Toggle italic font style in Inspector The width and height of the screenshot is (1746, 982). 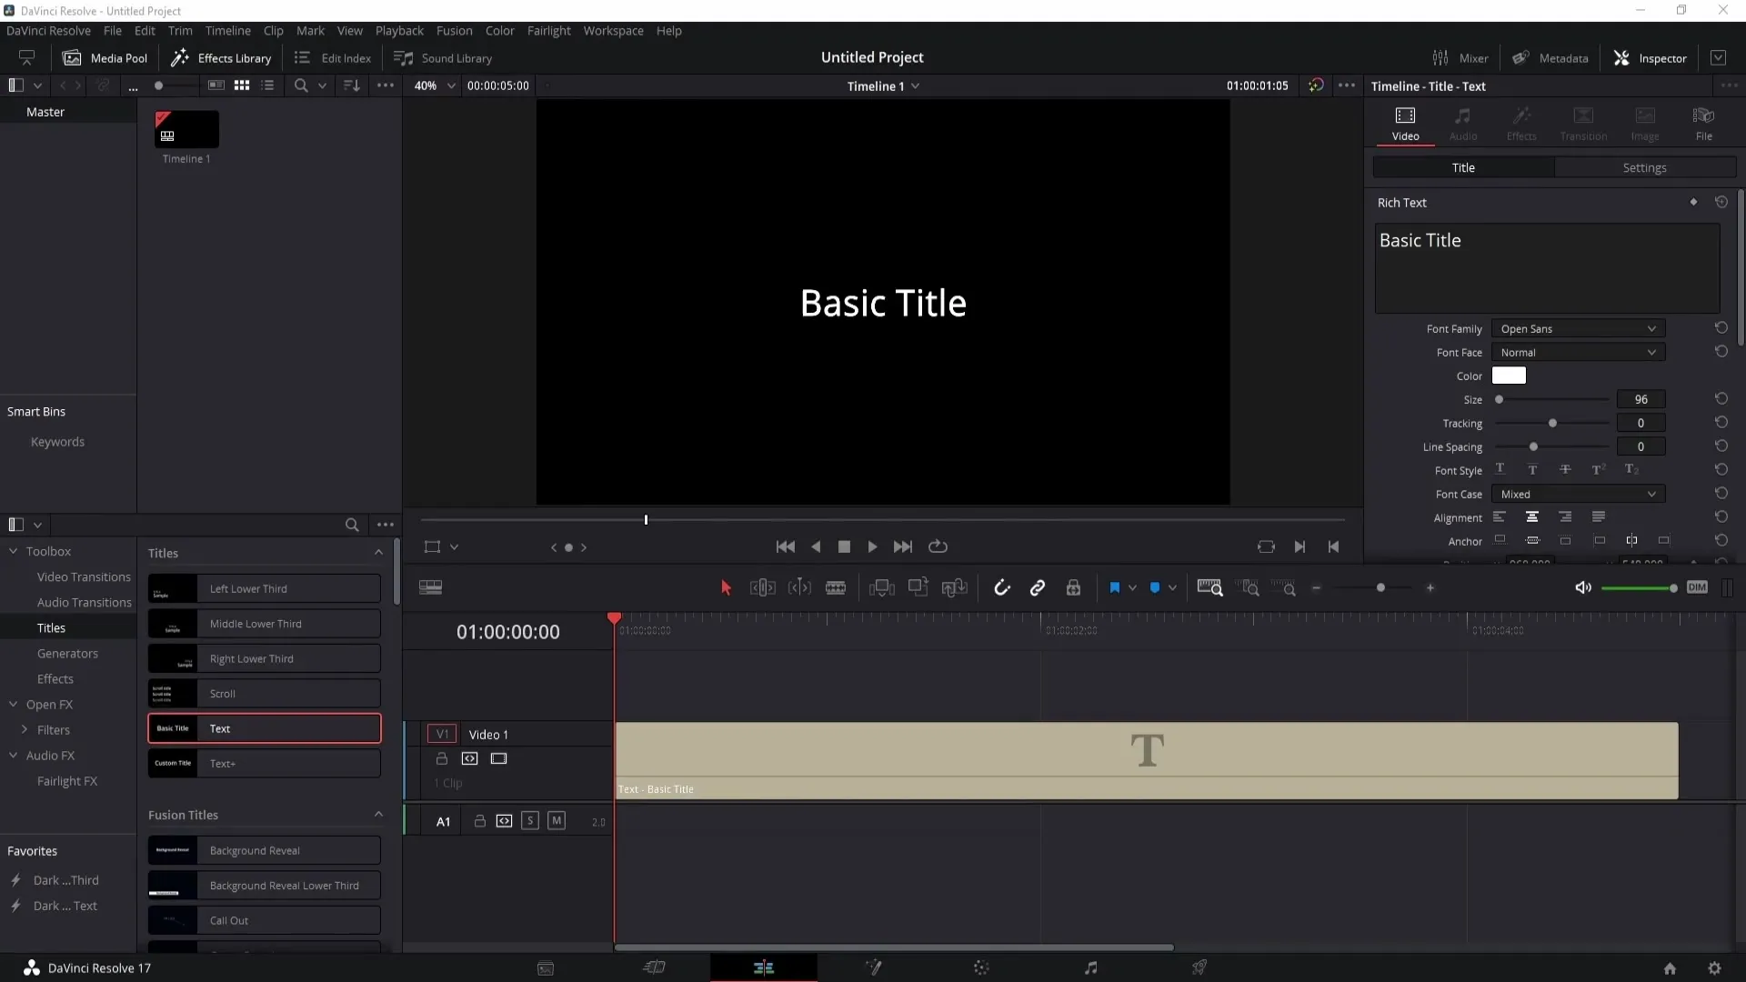tap(1532, 470)
